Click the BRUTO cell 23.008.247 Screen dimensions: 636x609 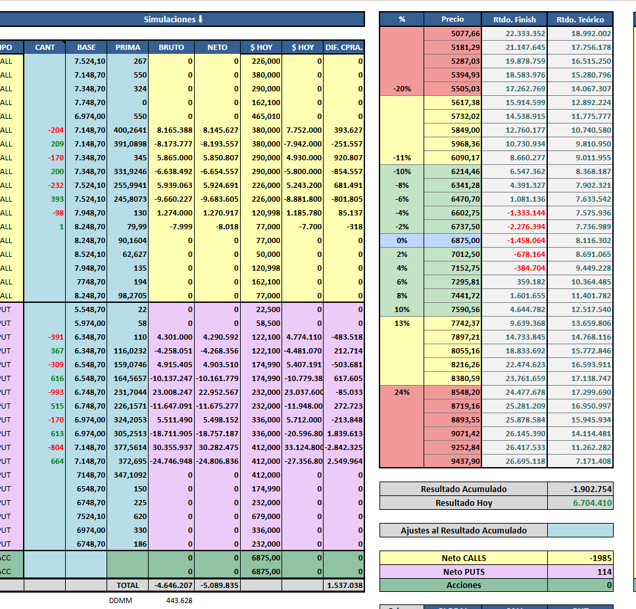[171, 392]
